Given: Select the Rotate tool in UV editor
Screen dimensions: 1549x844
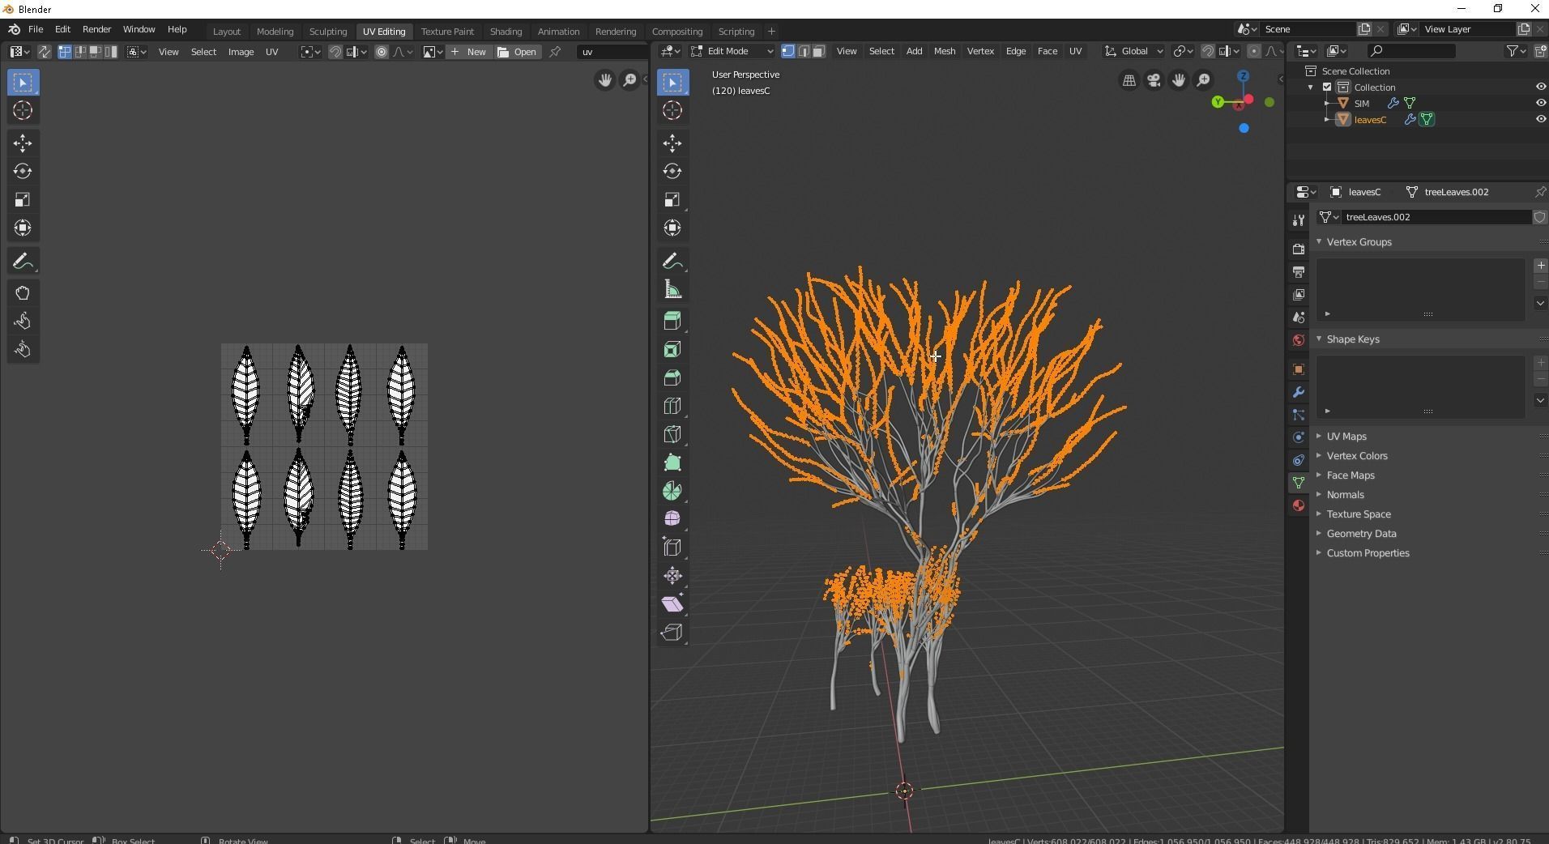Looking at the screenshot, I should (23, 172).
